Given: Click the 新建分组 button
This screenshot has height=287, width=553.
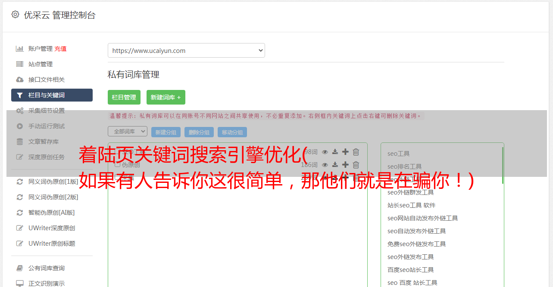Looking at the screenshot, I should (x=166, y=132).
